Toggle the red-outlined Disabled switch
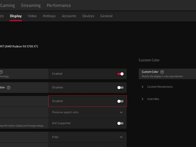This screenshot has width=196, height=147. click(x=120, y=101)
